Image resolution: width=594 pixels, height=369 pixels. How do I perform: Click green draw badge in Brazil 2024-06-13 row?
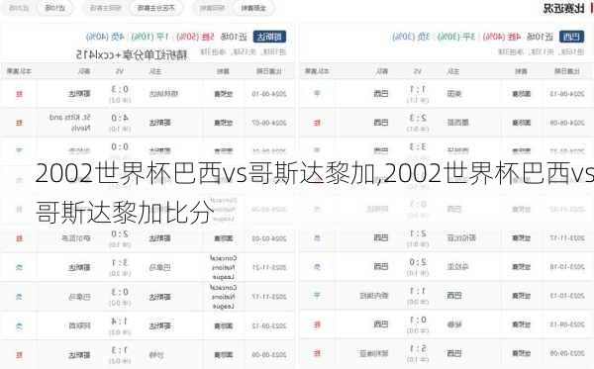pyautogui.click(x=317, y=93)
